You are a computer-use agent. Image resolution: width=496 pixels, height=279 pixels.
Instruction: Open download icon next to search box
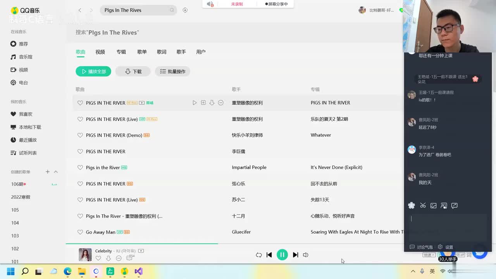[x=185, y=10]
